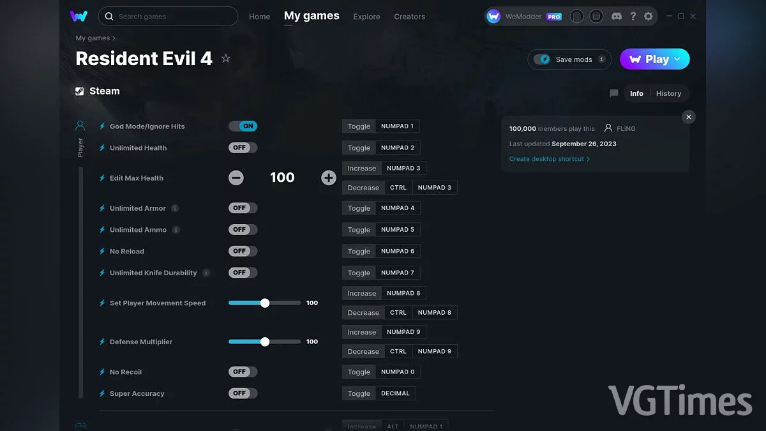
Task: Click the Edit Max Health value 100
Action: pyautogui.click(x=282, y=178)
